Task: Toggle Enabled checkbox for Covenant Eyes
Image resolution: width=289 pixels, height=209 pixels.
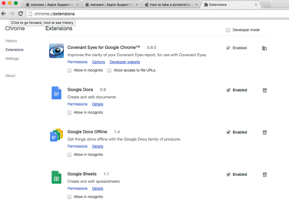Action: (228, 48)
